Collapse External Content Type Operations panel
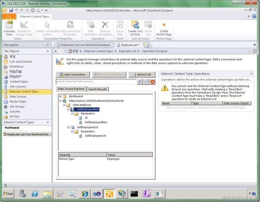Viewport: 260px width, 202px height. tap(251, 74)
